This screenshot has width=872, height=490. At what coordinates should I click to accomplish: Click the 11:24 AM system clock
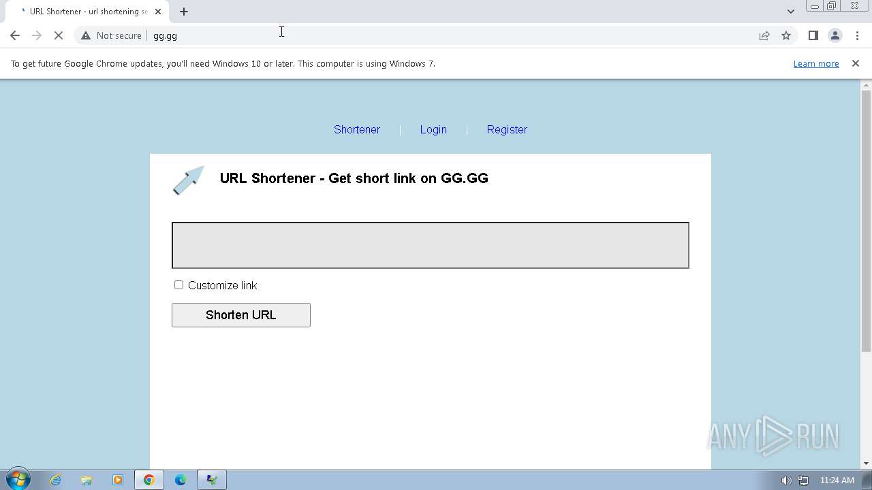[x=837, y=480]
